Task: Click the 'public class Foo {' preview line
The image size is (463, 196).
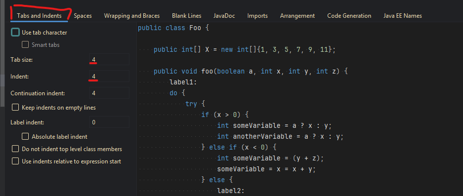Action: pos(174,28)
